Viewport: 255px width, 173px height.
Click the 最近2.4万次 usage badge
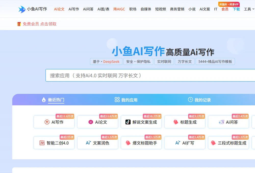coord(240,116)
